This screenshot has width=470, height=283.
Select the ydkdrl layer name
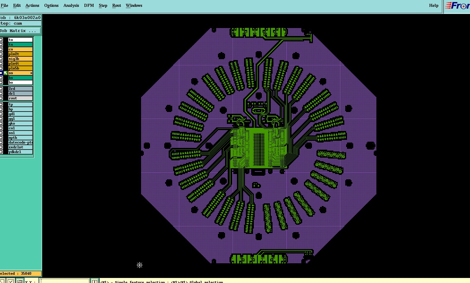point(20,152)
